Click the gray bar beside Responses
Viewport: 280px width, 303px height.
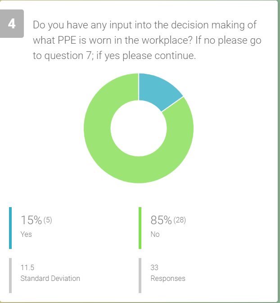pos(140,275)
